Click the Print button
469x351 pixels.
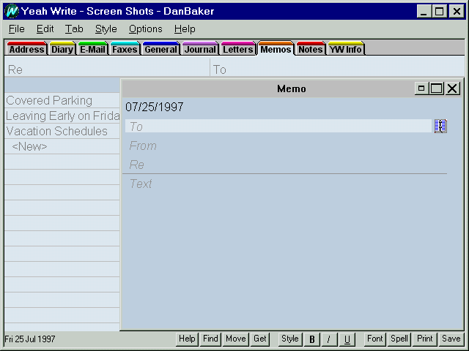click(x=425, y=339)
